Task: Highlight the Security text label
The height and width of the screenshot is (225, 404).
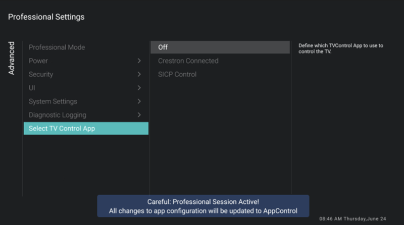Action: (x=41, y=75)
